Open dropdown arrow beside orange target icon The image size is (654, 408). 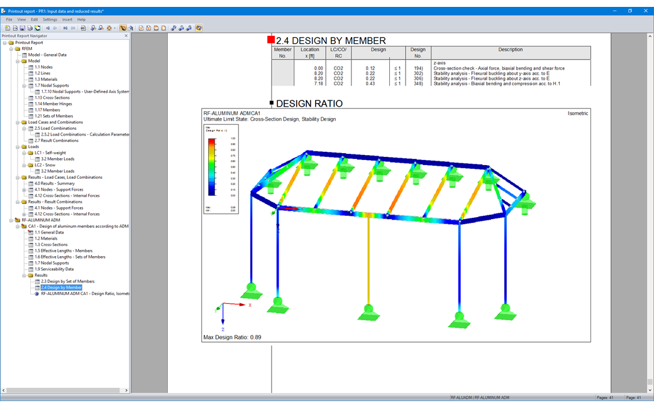coord(114,28)
